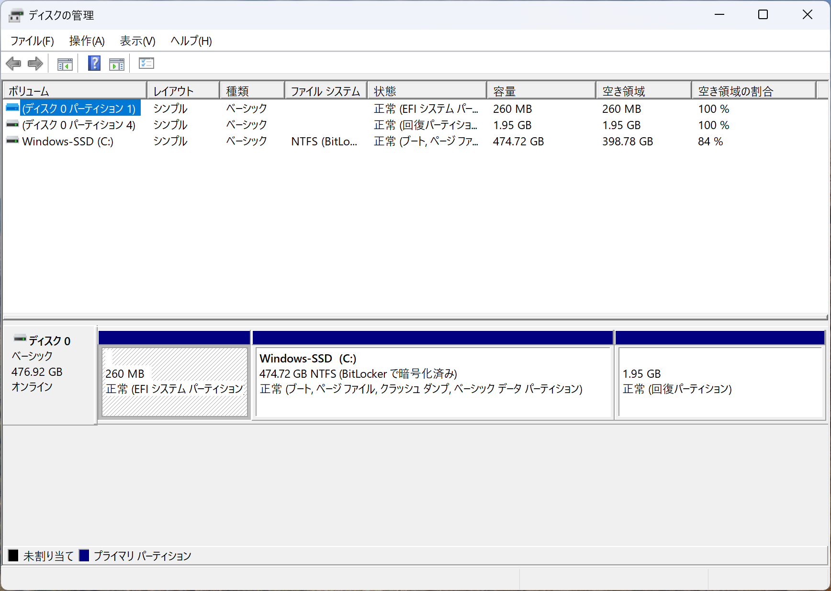Click the Forward arrow toolbar icon

tap(35, 64)
